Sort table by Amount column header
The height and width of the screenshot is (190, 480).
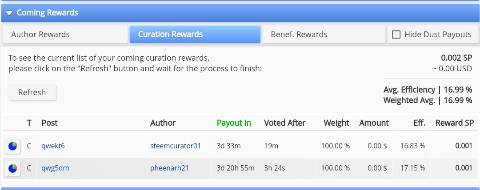[374, 123]
